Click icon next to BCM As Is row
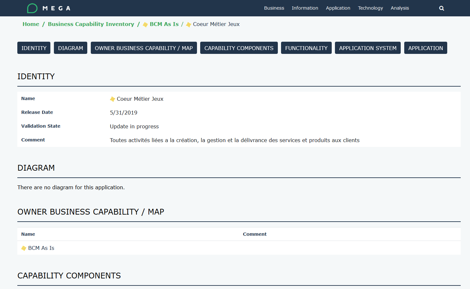The image size is (470, 289). point(24,248)
